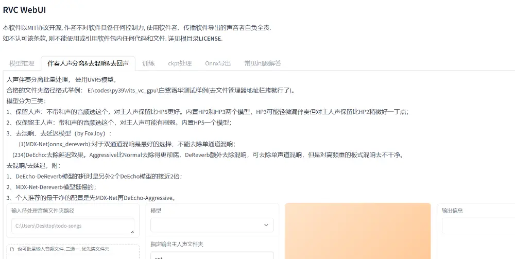Click the 输出信息 label
The width and height of the screenshot is (515, 259).
[452, 211]
